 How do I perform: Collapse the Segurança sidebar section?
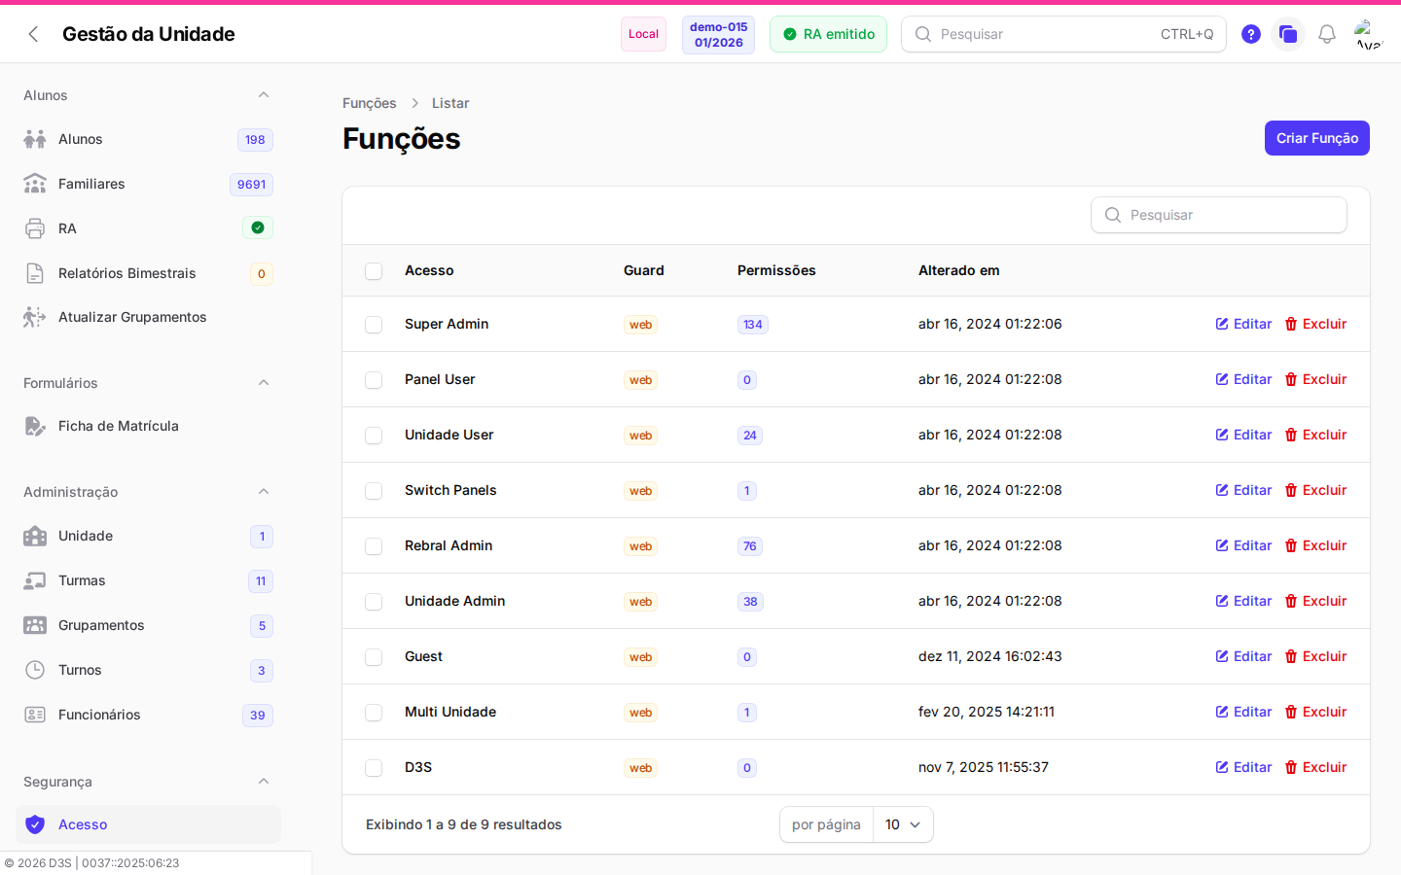coord(264,781)
